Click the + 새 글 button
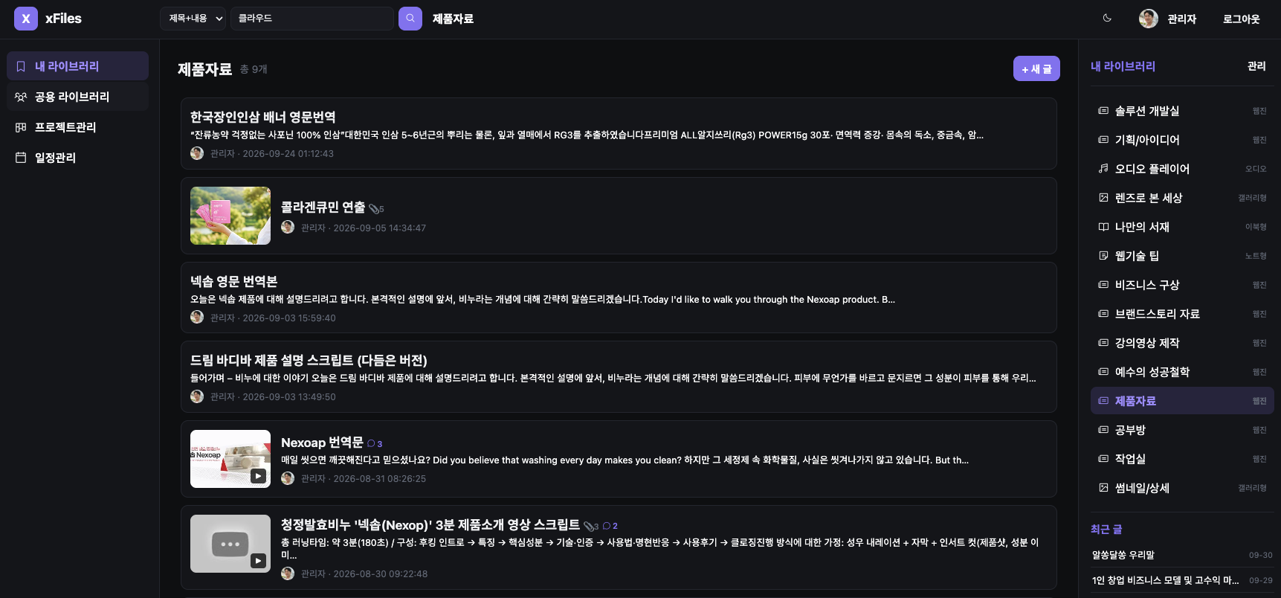 1036,68
